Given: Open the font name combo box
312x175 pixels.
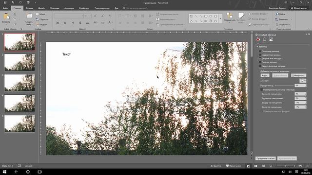Looking at the screenshot, I should tap(69, 16).
